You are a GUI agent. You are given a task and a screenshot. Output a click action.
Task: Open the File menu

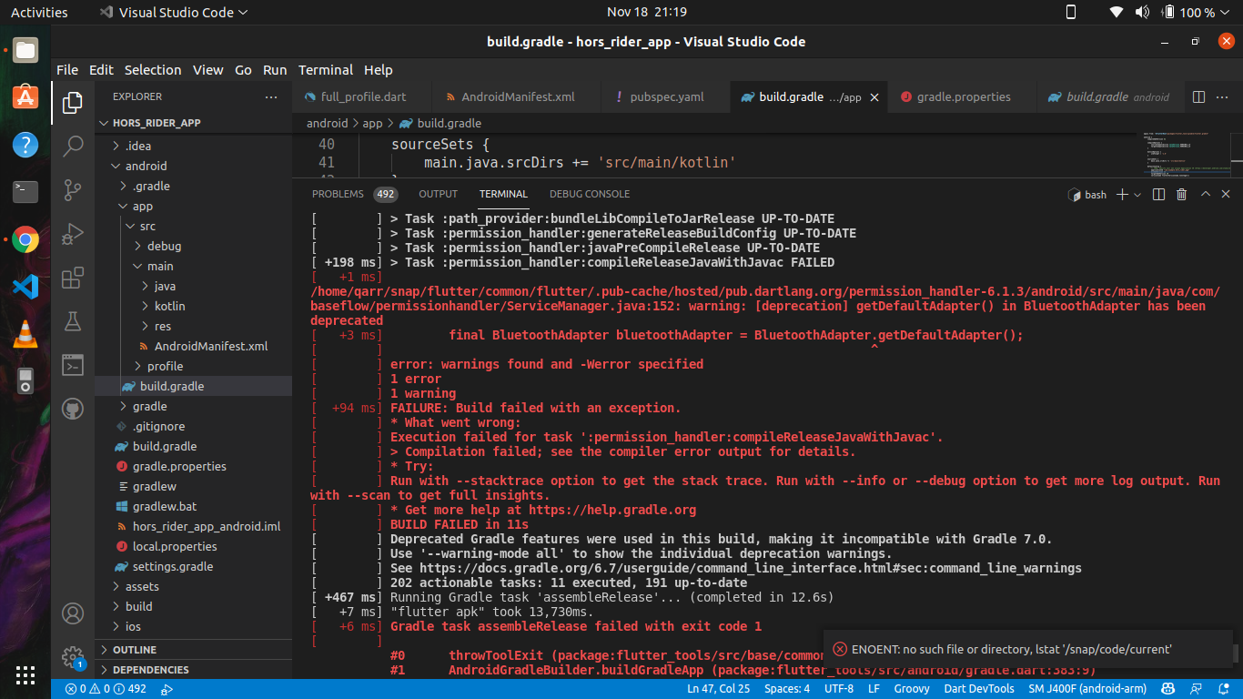point(67,70)
